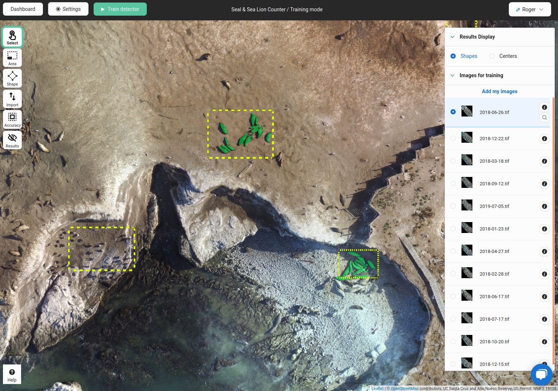Open the 2018-06-26.tif thumbnail
The width and height of the screenshot is (558, 391).
[467, 111]
